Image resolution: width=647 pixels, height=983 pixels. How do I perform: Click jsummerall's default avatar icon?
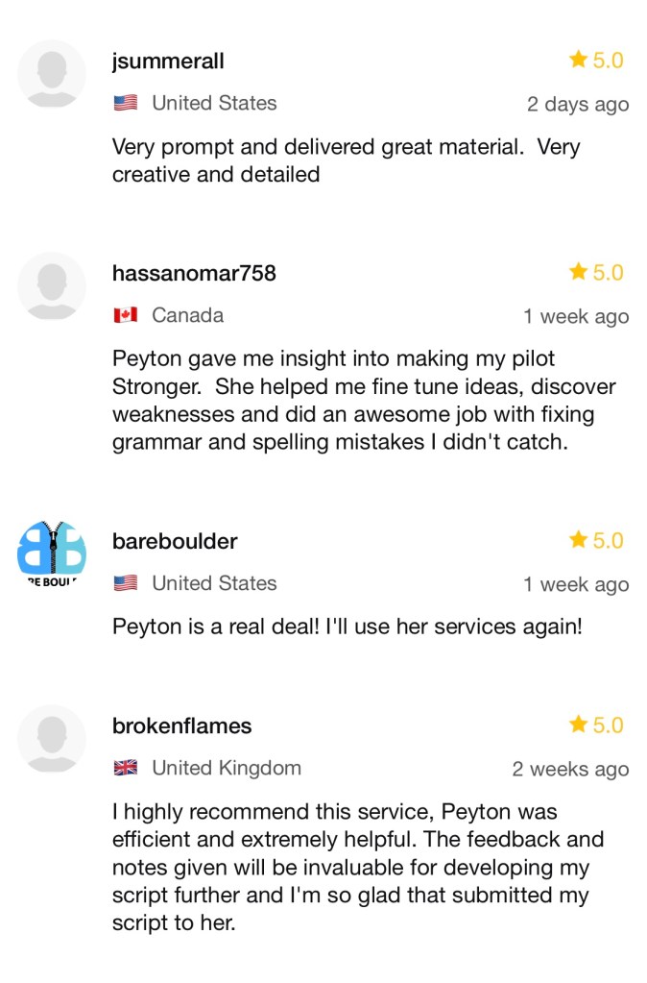pos(52,73)
